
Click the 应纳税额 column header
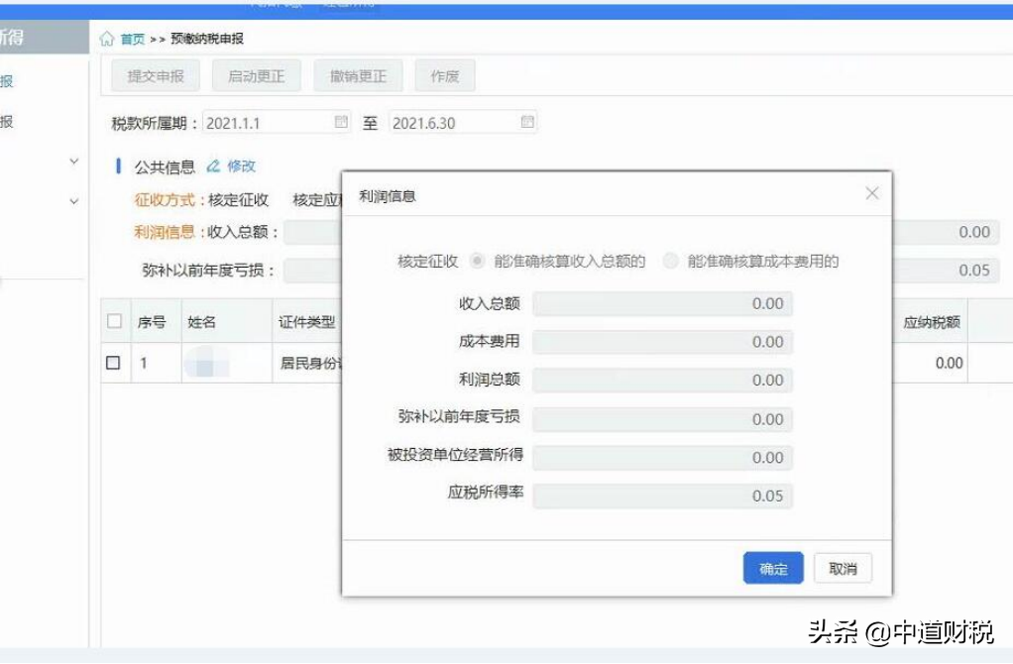coord(931,322)
